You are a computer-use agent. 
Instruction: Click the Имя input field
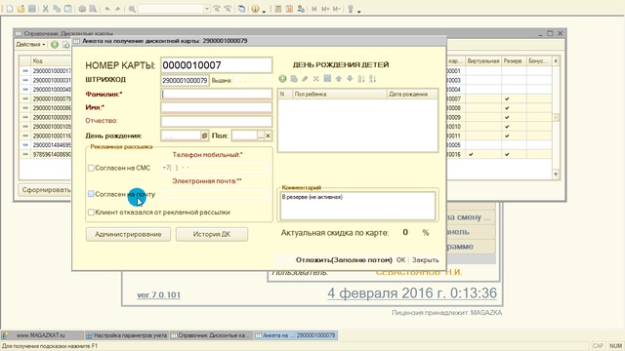tap(217, 107)
